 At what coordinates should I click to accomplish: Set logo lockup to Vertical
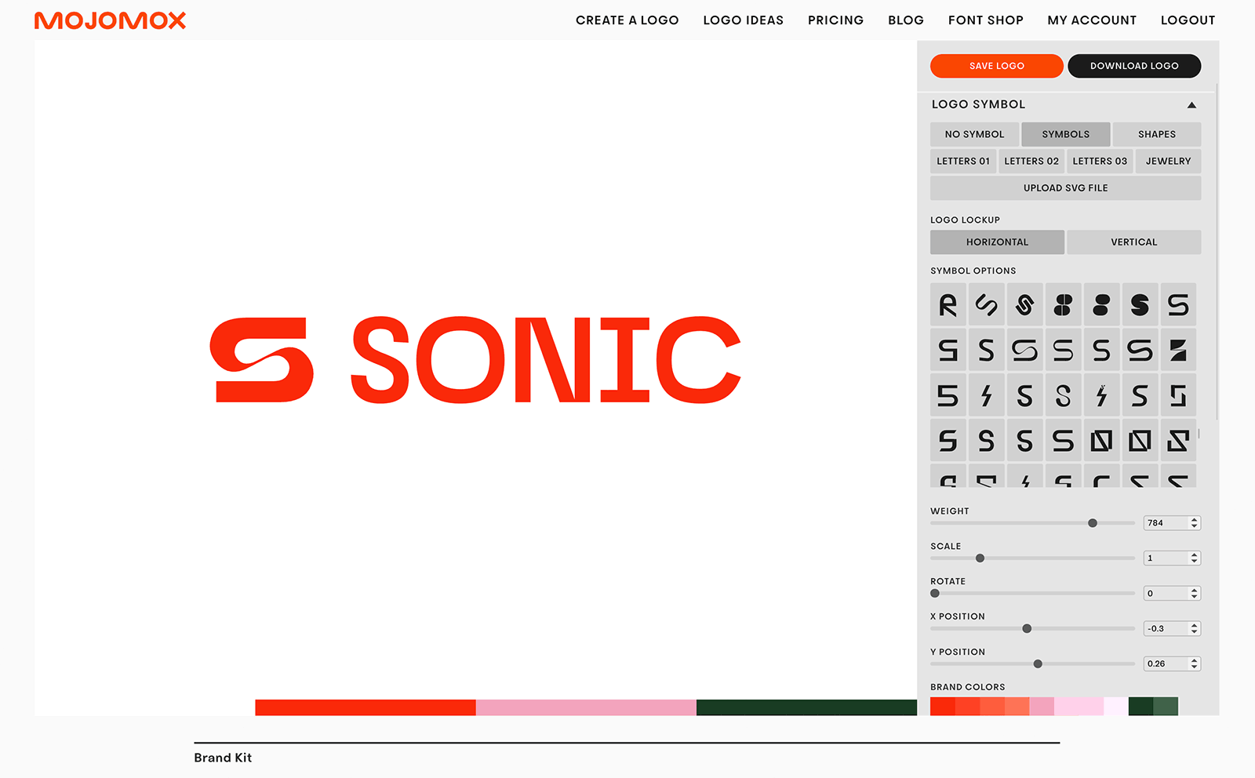(x=1133, y=242)
